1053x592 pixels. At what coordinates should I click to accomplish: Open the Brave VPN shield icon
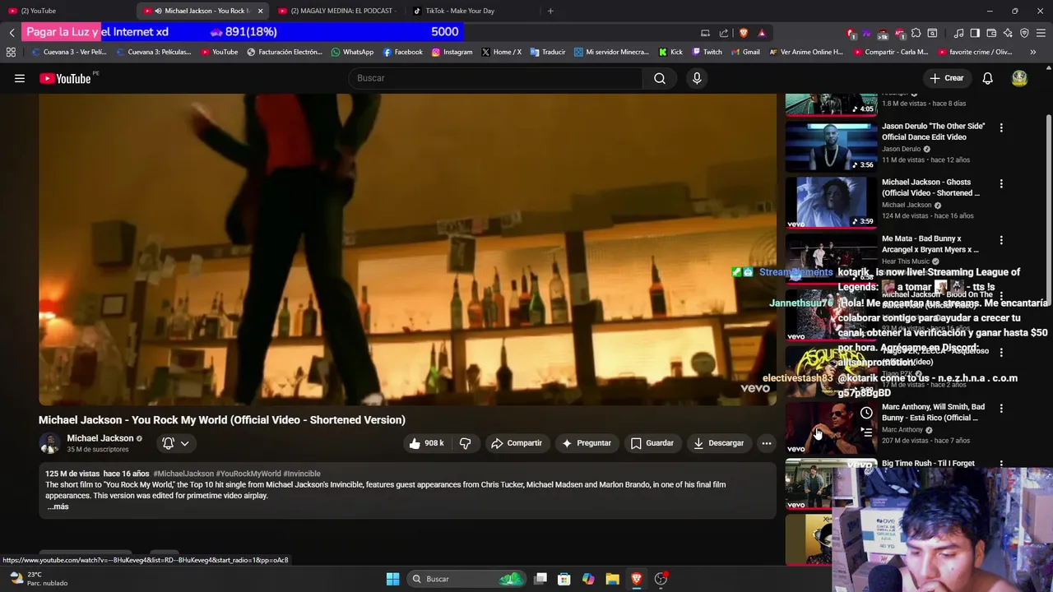click(1024, 33)
